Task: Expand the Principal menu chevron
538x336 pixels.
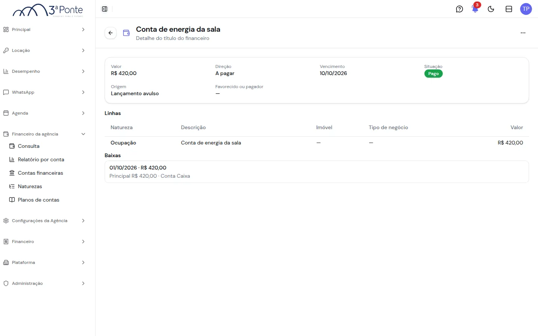Action: [83, 29]
